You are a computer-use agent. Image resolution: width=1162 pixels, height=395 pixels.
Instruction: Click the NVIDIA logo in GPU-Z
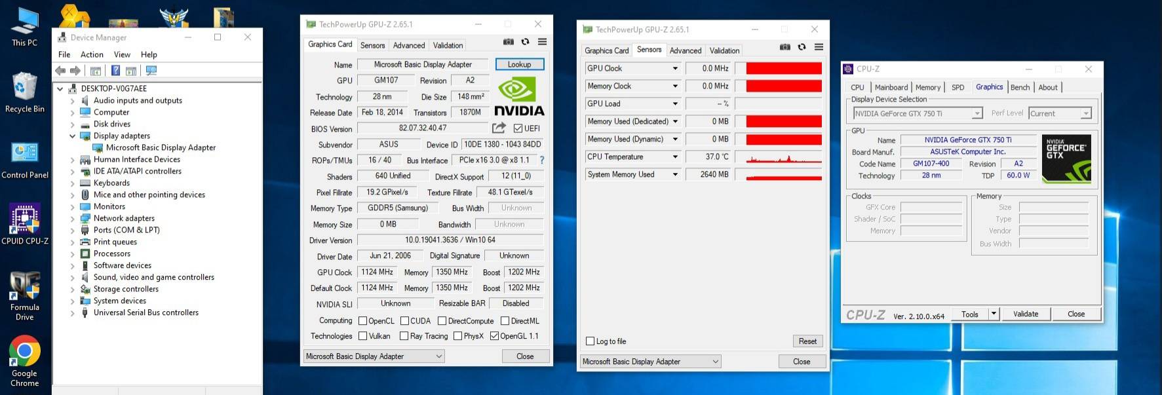pyautogui.click(x=519, y=96)
